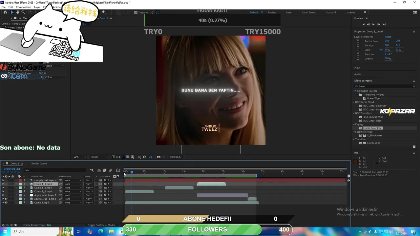Toggle Scale keyframe stopwatch
Viewport: 420px width, 236px height.
tap(358, 50)
